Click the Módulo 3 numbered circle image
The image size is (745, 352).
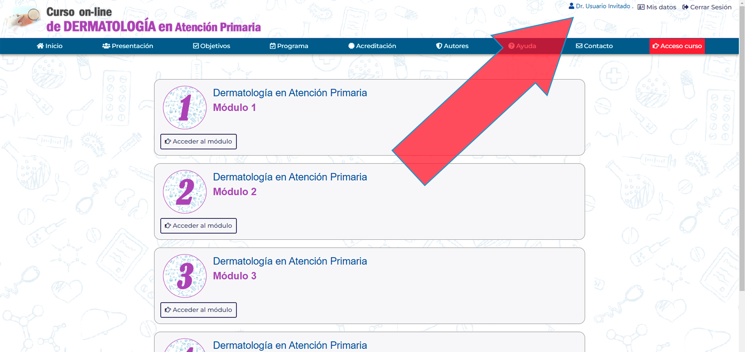tap(185, 276)
